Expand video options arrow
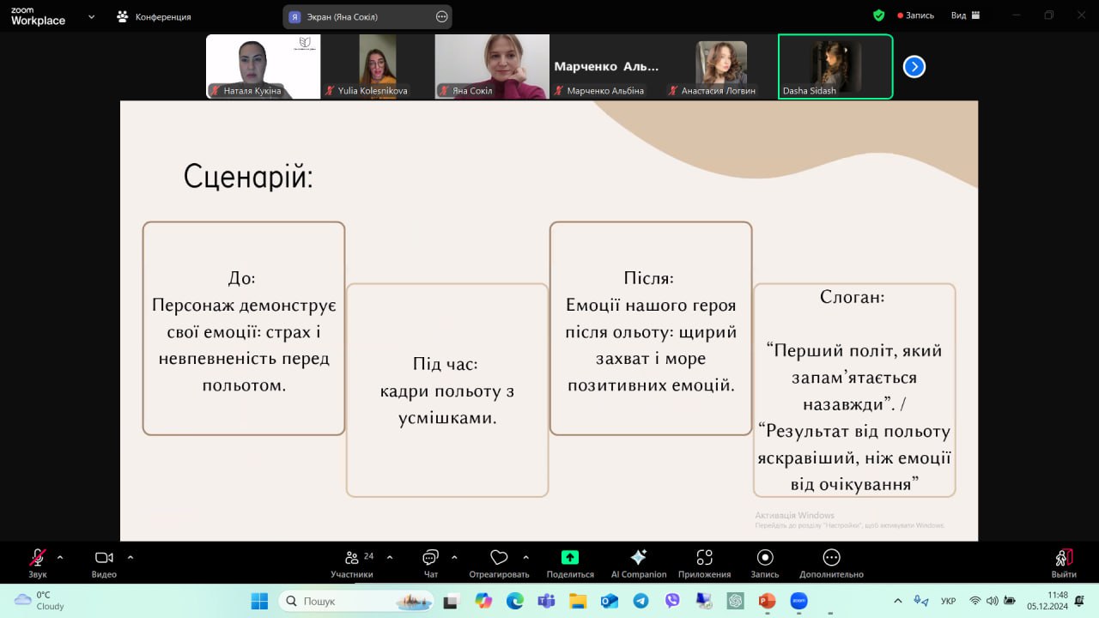 [131, 557]
